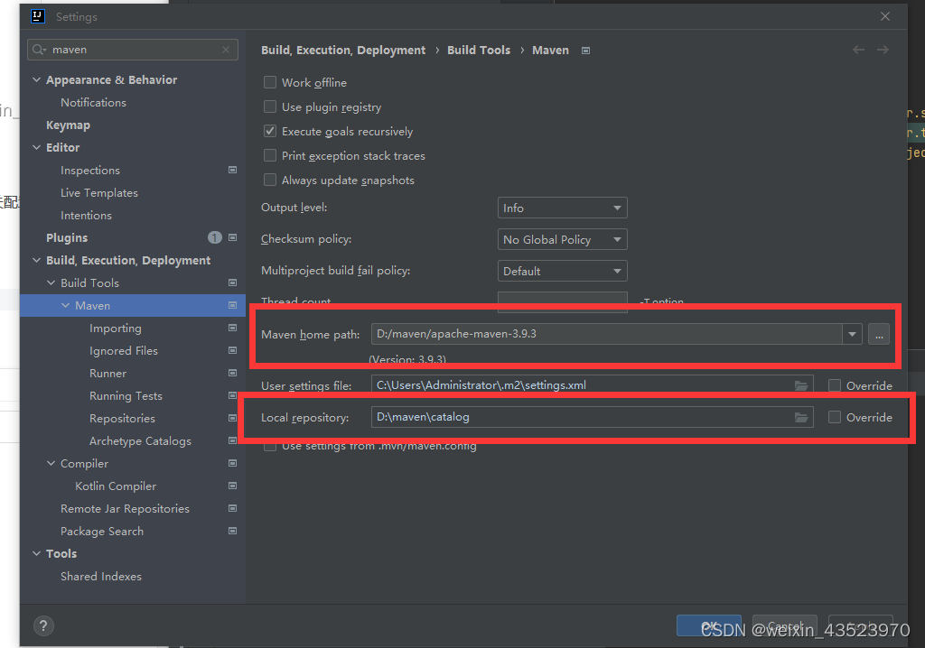
Task: Click the OK button
Action: pos(709,625)
